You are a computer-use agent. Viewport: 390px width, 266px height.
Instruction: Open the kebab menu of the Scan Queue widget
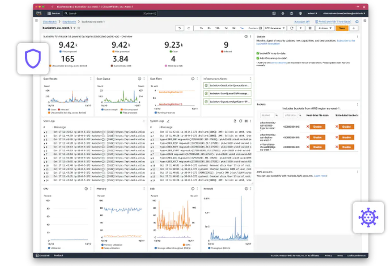click(x=144, y=79)
